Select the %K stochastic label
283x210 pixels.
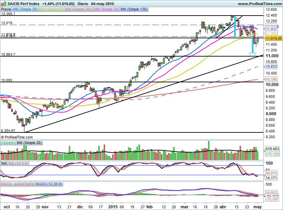[x=4, y=163]
